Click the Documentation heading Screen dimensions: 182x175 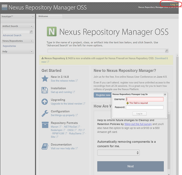(x=61, y=145)
